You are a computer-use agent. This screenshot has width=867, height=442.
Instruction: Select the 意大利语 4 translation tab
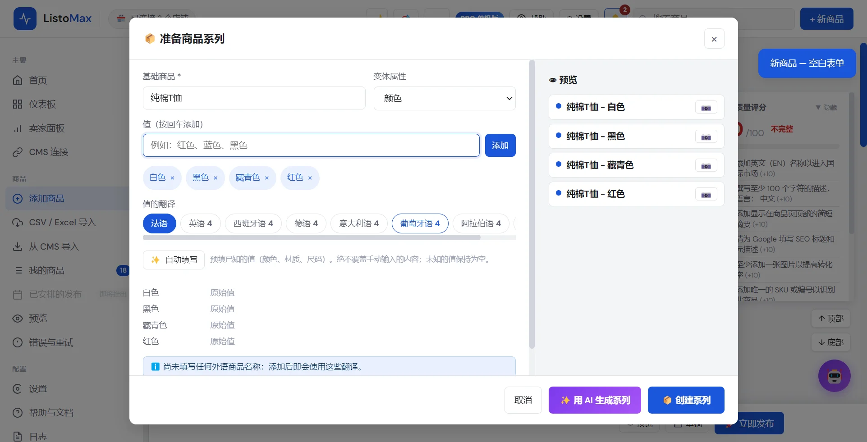point(359,223)
